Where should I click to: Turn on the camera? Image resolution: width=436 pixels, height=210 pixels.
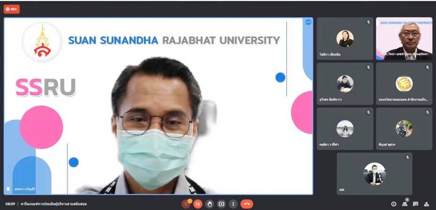tap(198, 204)
